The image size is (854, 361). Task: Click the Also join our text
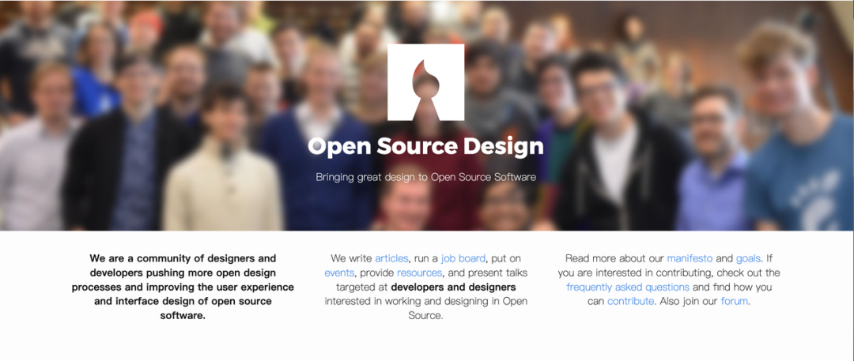click(689, 300)
